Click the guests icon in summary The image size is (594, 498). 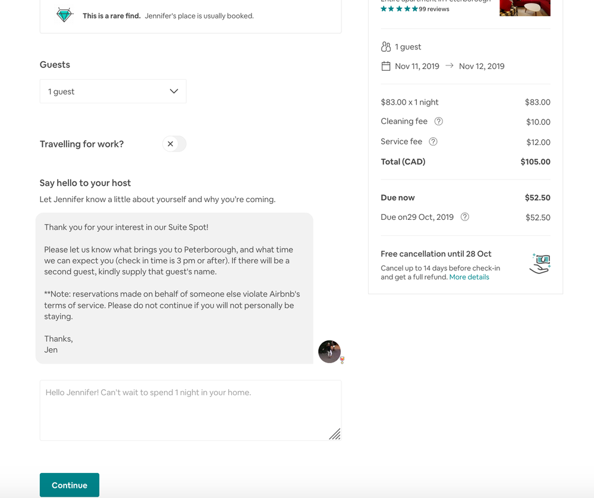[386, 46]
